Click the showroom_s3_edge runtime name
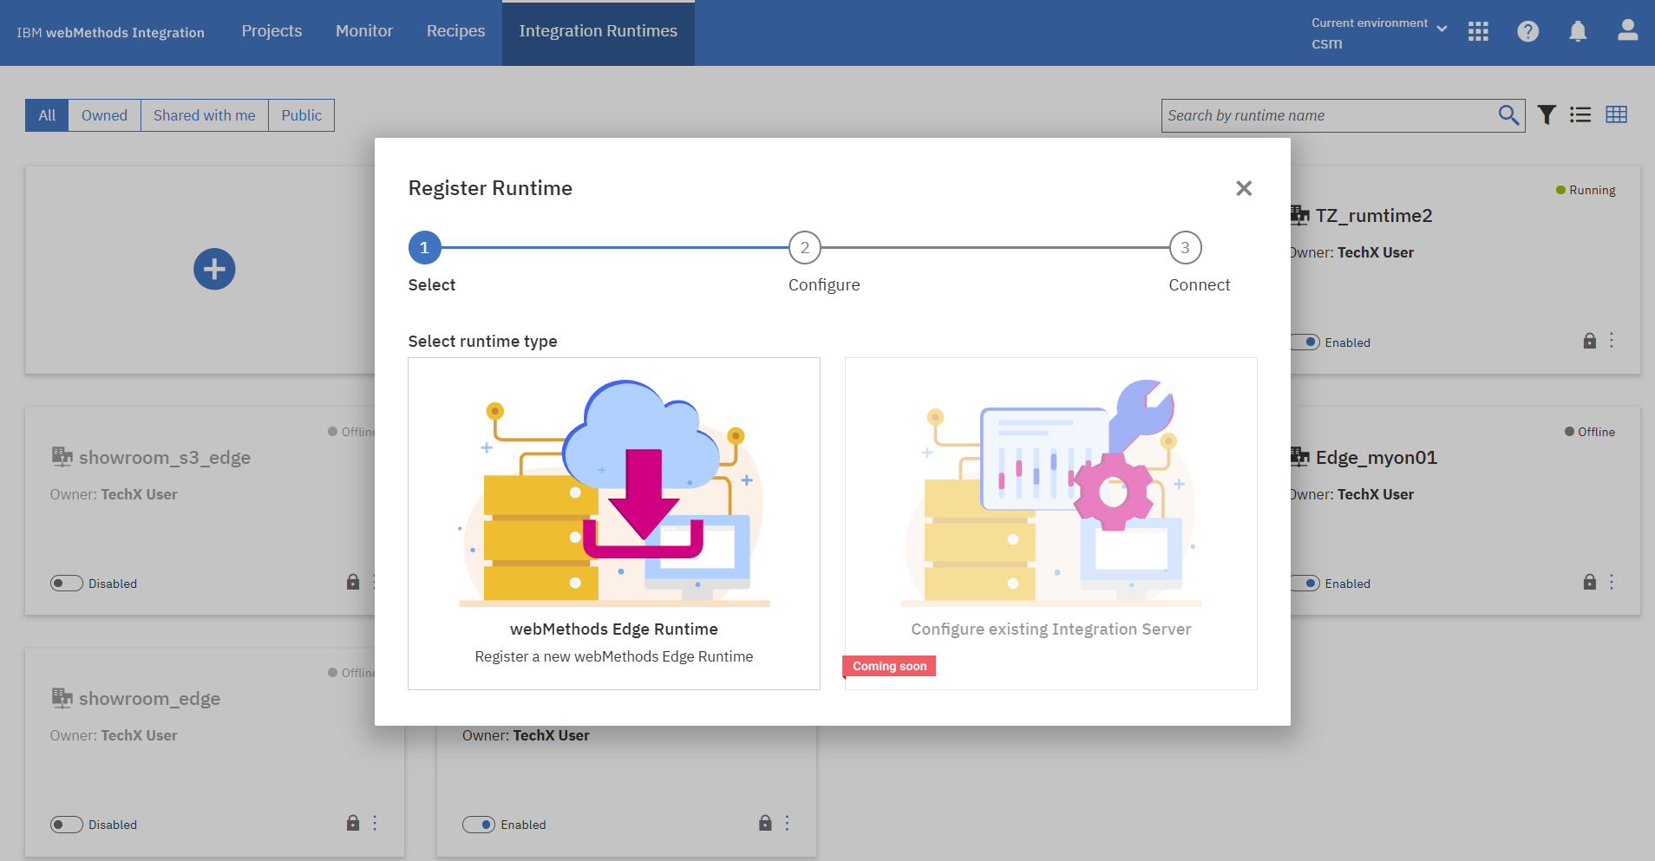 click(165, 457)
